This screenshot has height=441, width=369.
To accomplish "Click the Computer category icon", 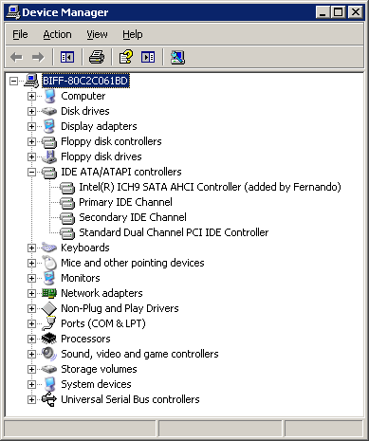I will point(49,96).
